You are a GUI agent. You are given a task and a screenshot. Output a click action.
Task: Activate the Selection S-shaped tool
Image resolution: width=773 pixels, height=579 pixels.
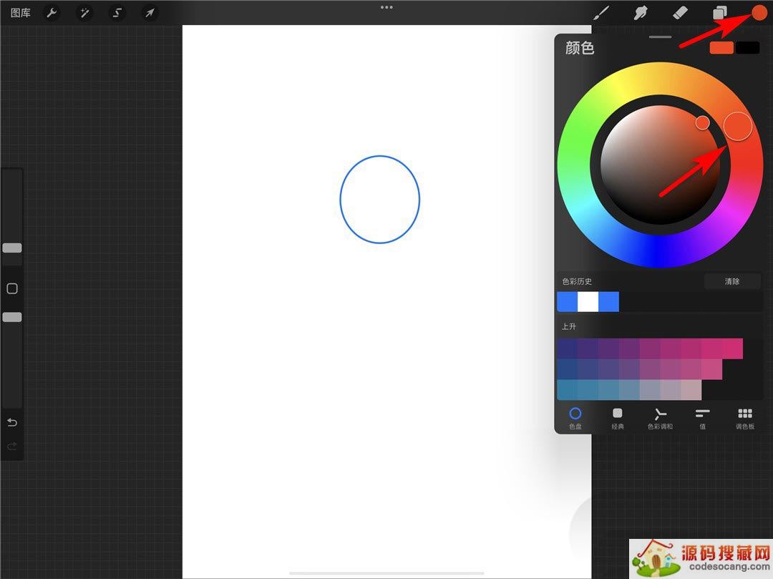(x=117, y=13)
